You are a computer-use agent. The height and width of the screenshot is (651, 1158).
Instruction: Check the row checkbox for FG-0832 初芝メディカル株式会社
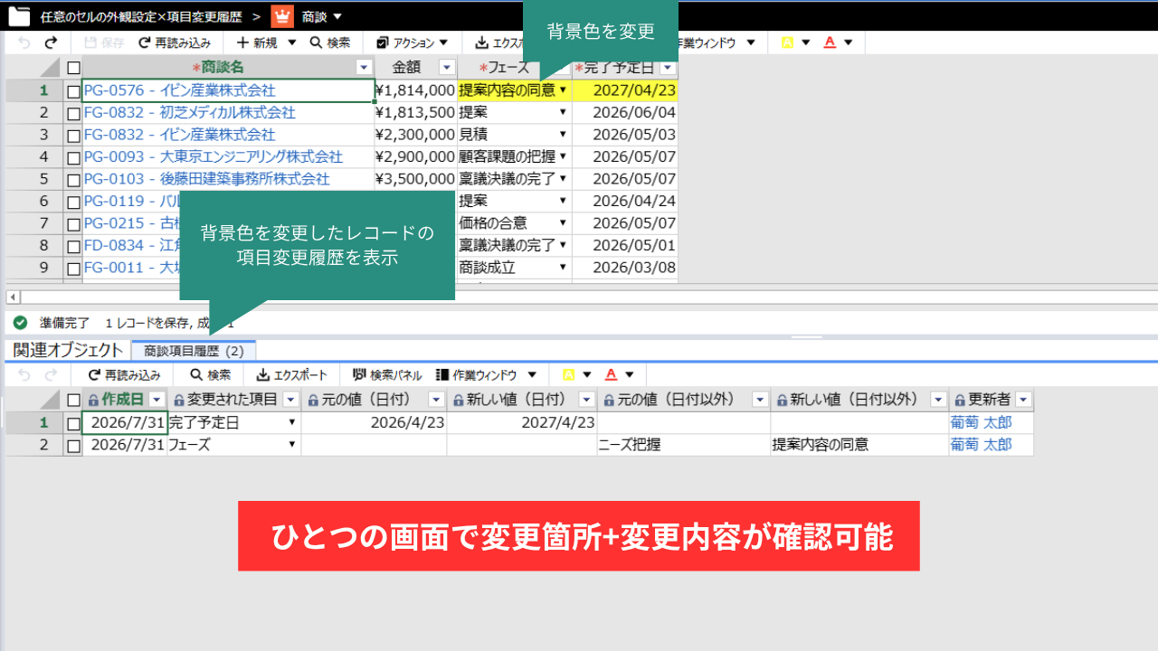(x=73, y=113)
